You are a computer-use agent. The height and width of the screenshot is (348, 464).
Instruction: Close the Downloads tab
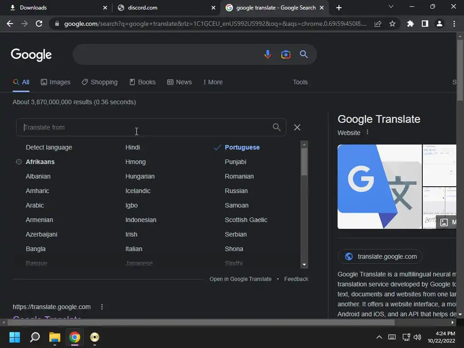(x=105, y=8)
